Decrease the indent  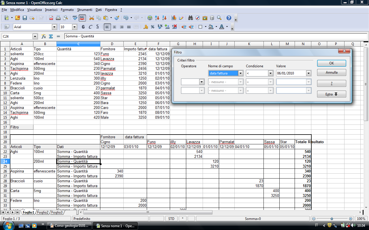click(x=184, y=27)
